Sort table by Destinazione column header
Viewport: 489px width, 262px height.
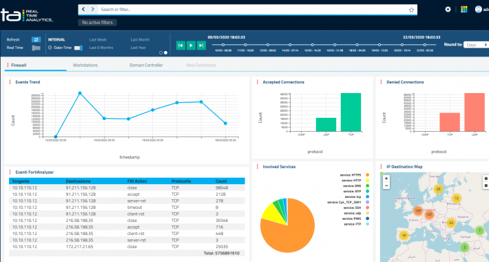point(78,181)
